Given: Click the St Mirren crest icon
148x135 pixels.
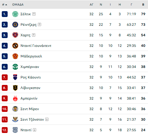Looking at the screenshot, I should [15, 109].
